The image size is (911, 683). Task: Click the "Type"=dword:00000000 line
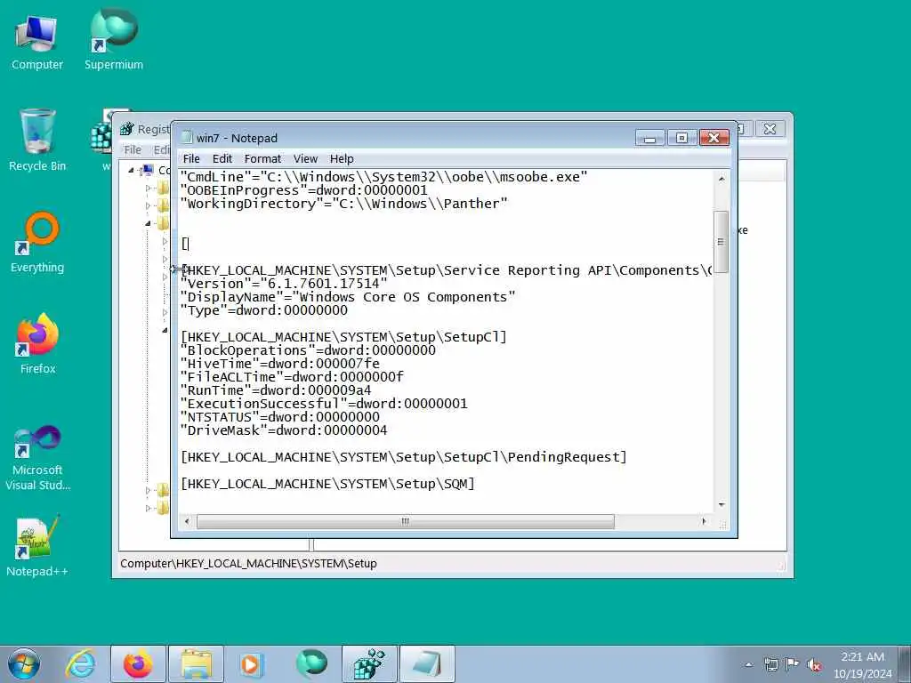264,310
